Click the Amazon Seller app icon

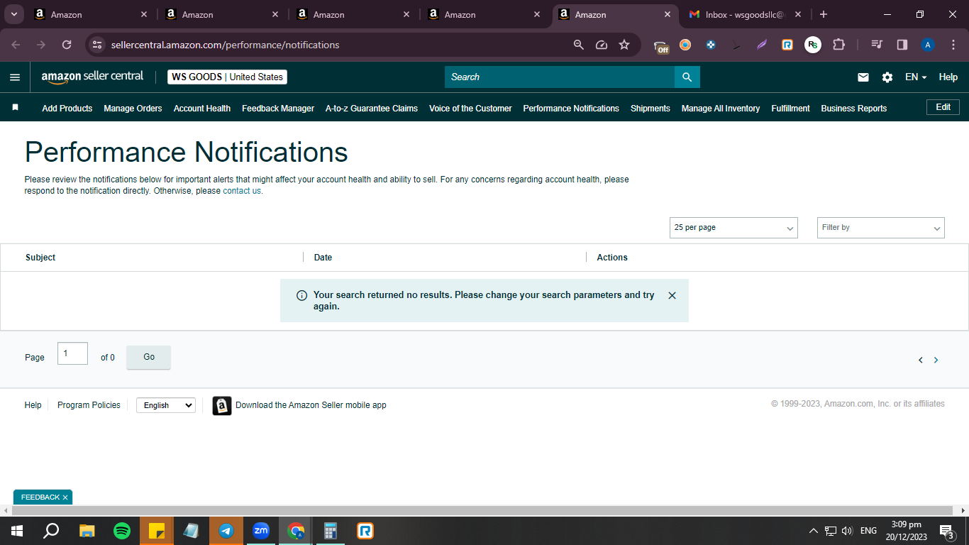click(x=222, y=405)
